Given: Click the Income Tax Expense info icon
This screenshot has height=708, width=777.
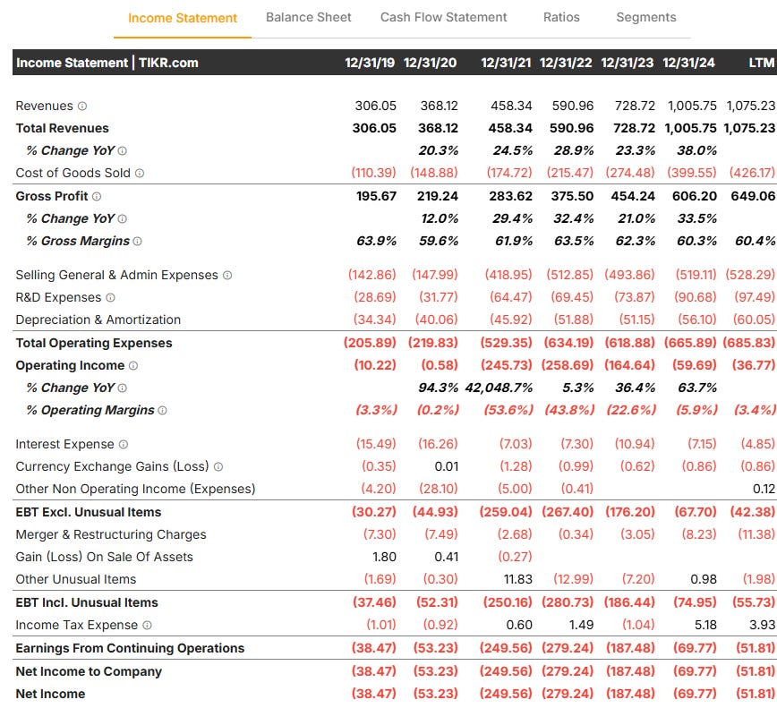Looking at the screenshot, I should (147, 626).
